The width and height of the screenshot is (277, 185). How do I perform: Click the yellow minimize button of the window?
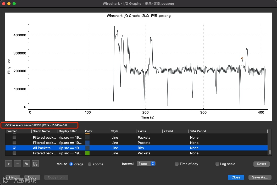coord(9,3)
